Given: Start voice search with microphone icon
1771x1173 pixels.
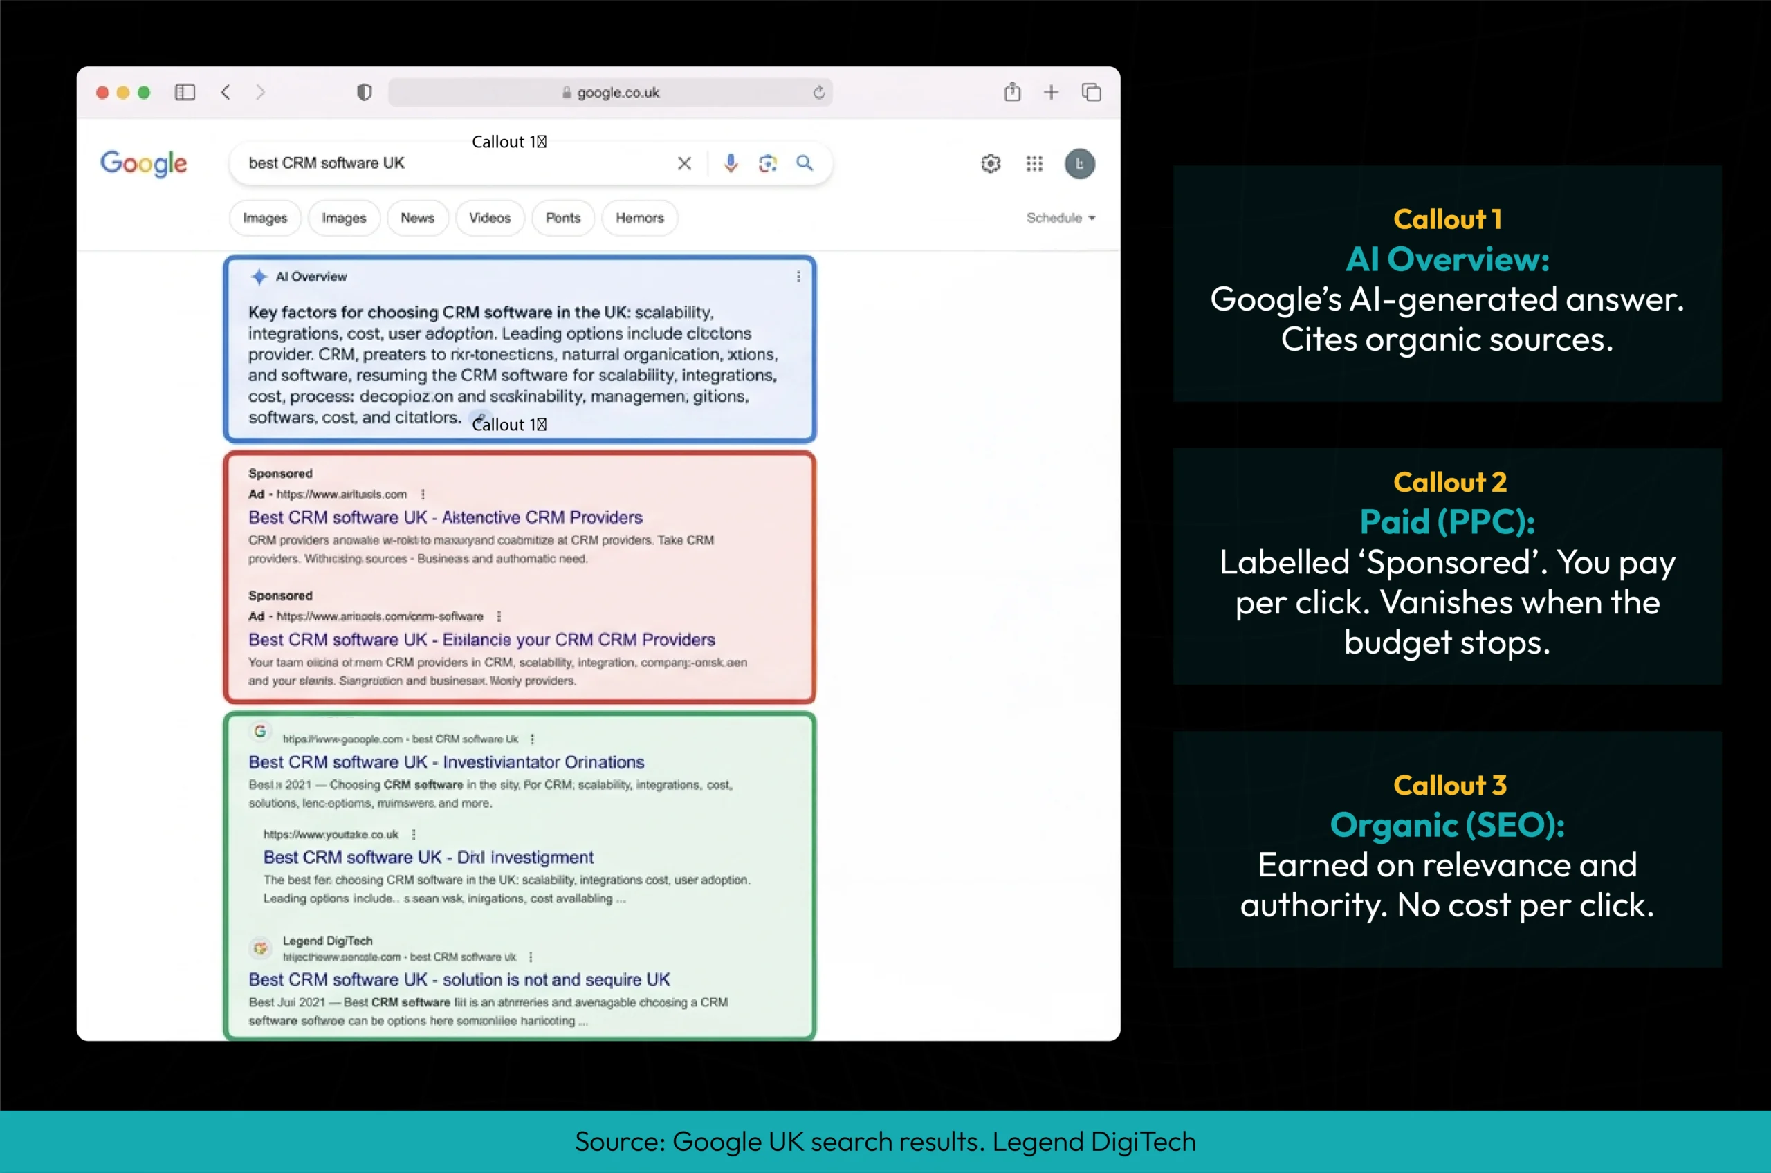Looking at the screenshot, I should 731,163.
